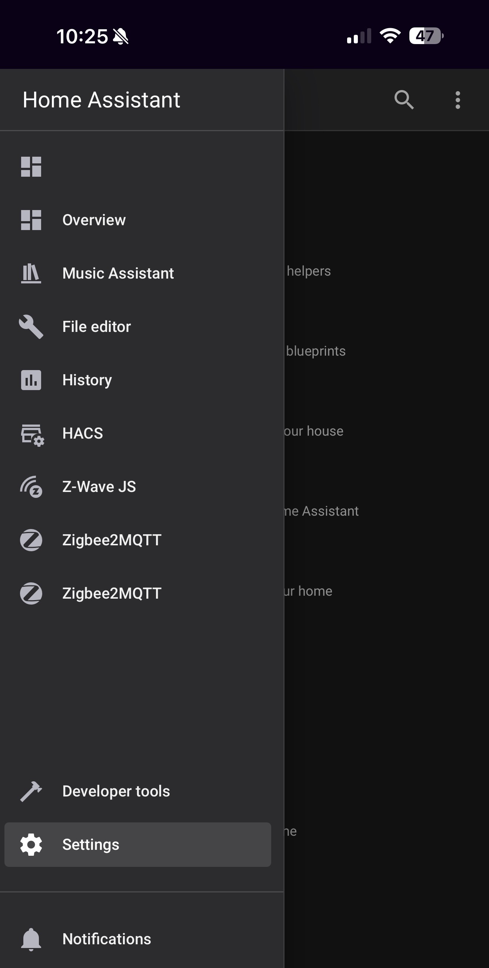Viewport: 489px width, 968px height.
Task: Tap the Settings gear icon
Action: tap(31, 844)
